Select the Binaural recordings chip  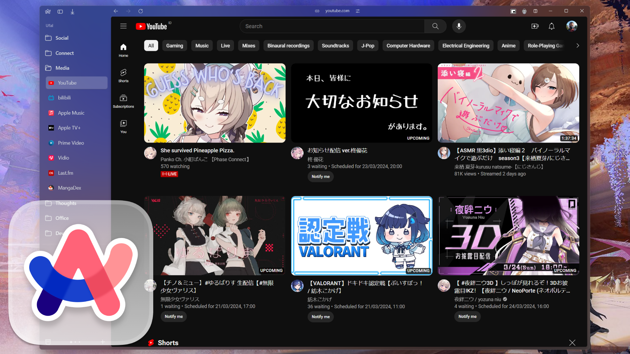(288, 46)
